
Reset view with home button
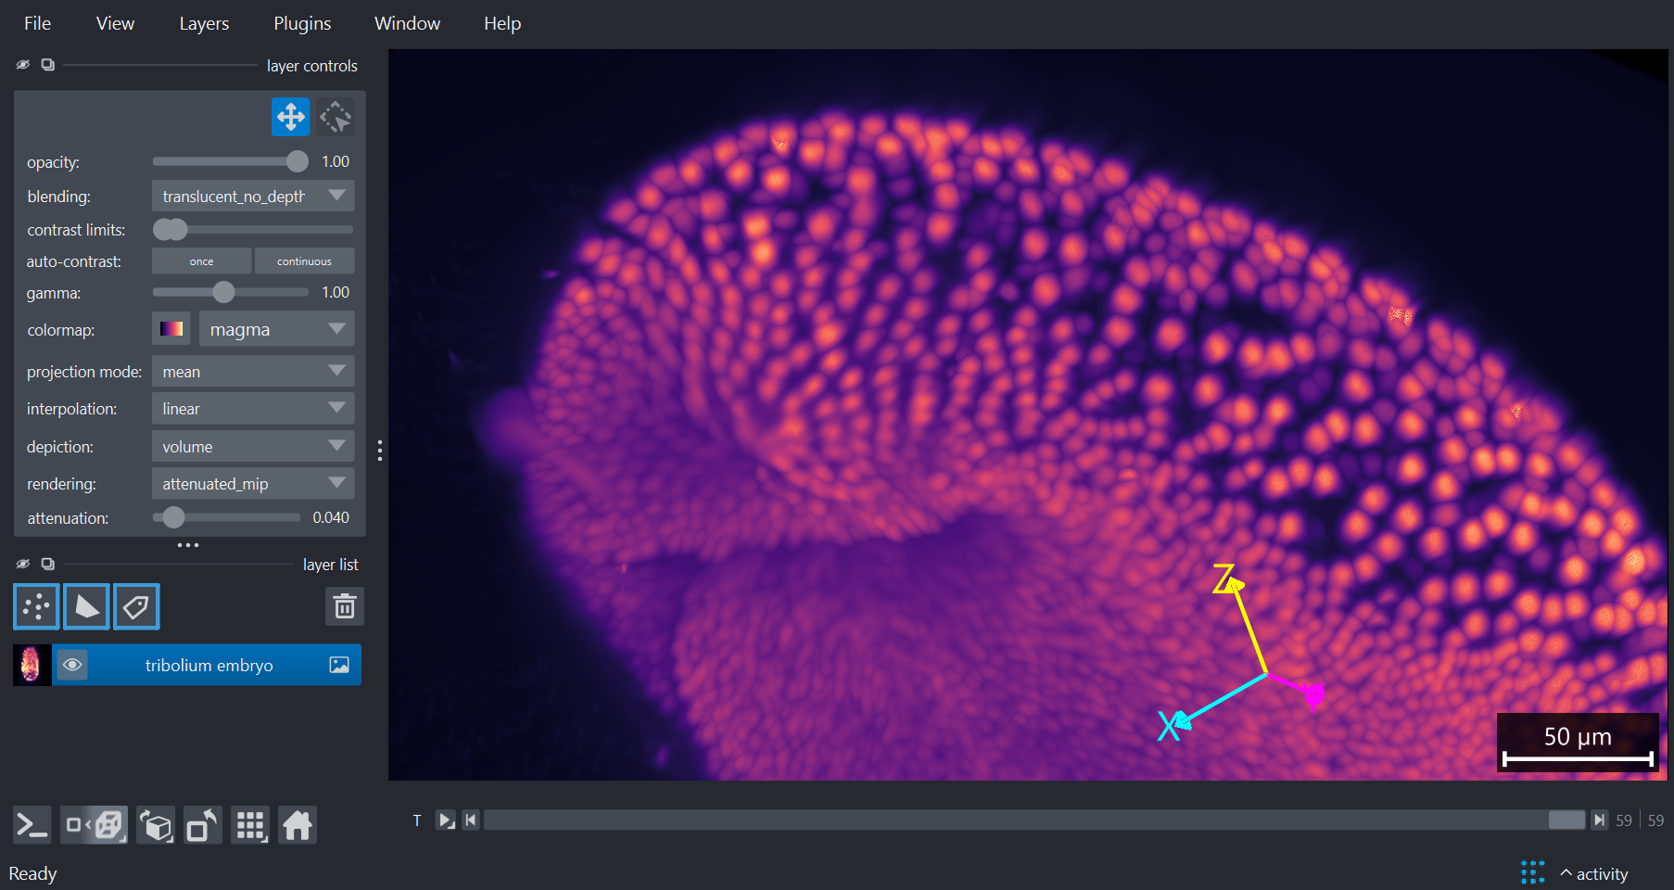(298, 825)
